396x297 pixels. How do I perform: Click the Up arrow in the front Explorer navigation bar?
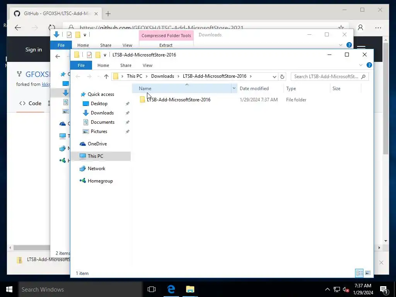(x=106, y=77)
